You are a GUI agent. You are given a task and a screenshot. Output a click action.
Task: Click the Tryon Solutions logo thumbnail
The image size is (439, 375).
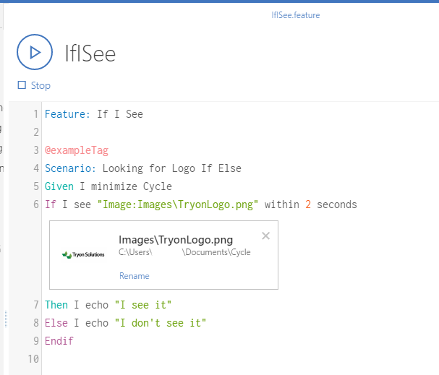coord(83,254)
